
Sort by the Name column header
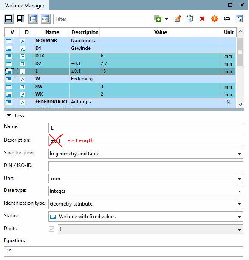click(52, 32)
